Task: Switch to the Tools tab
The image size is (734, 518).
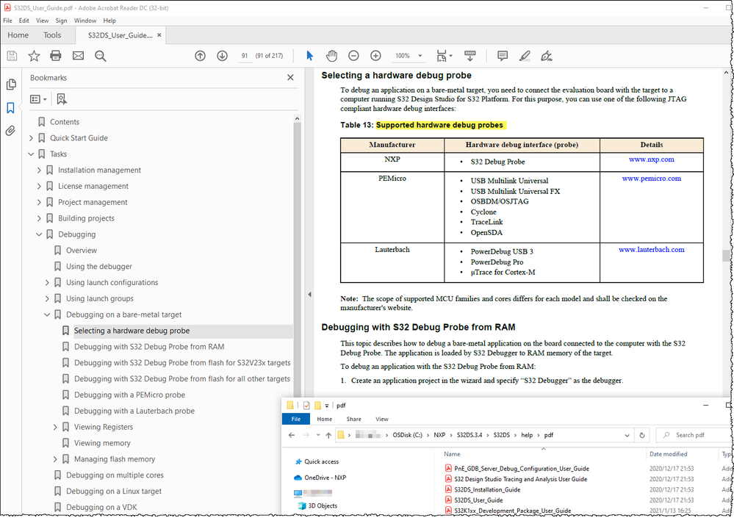Action: (x=52, y=35)
